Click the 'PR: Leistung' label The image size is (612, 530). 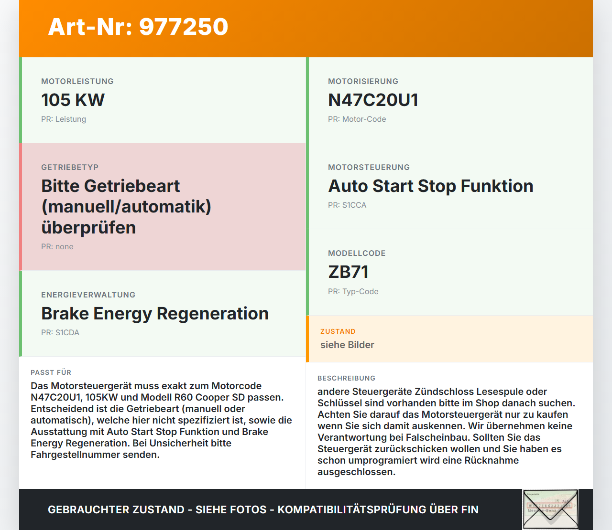pos(64,119)
